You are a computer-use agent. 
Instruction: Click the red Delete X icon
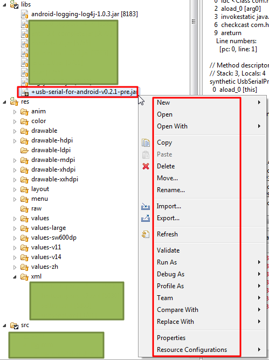click(146, 166)
